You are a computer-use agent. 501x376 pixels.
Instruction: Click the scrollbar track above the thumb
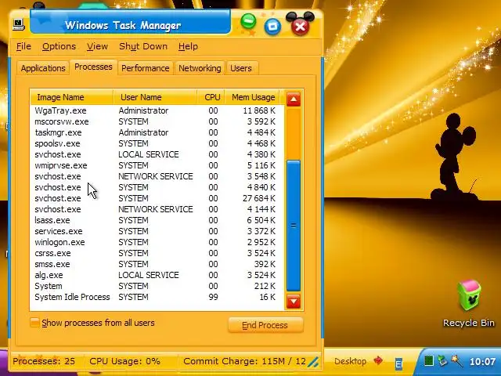(x=294, y=133)
